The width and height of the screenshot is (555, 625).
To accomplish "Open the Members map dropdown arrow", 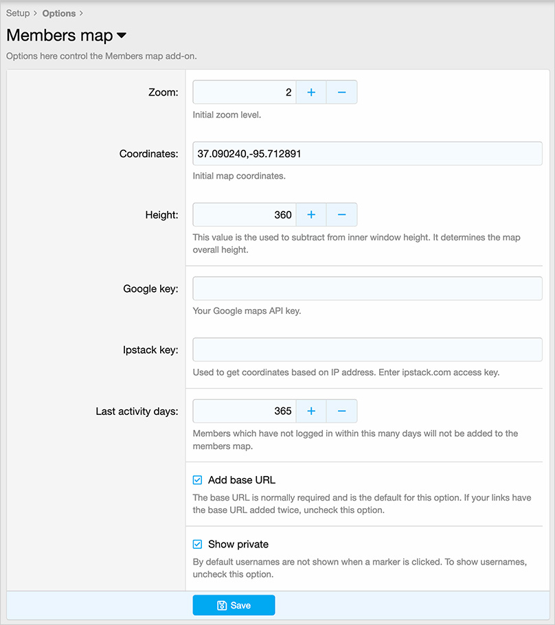I will (122, 36).
